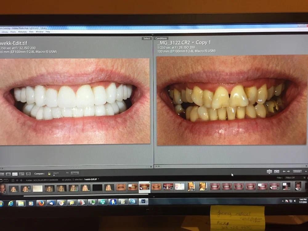
Task: Select the blank beige filmstrip thumbnail
Action: tap(38, 188)
